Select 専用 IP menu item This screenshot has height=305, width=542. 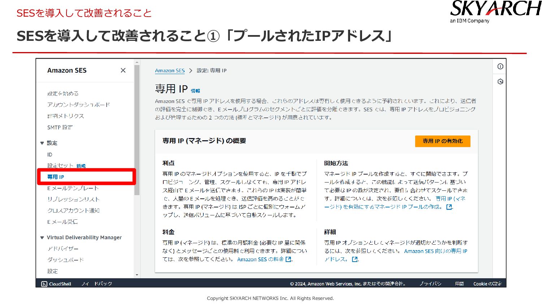(x=56, y=177)
